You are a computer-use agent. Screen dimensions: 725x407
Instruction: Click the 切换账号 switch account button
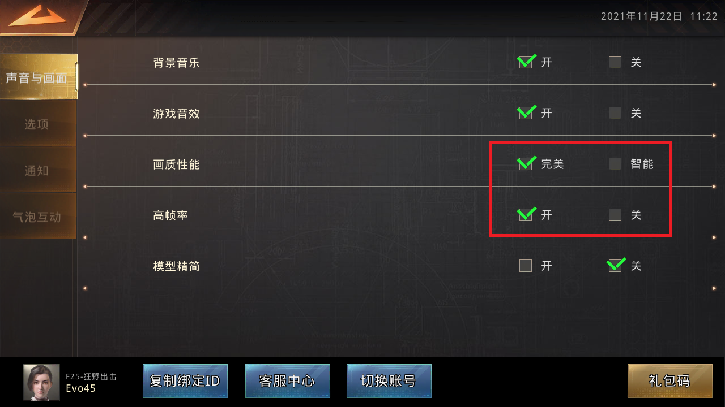coord(389,381)
